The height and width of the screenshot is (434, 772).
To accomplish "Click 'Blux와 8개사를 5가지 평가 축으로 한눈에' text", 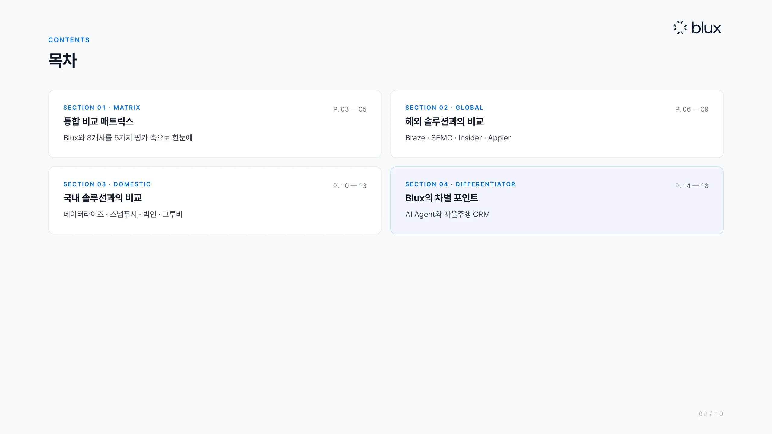I will point(128,138).
